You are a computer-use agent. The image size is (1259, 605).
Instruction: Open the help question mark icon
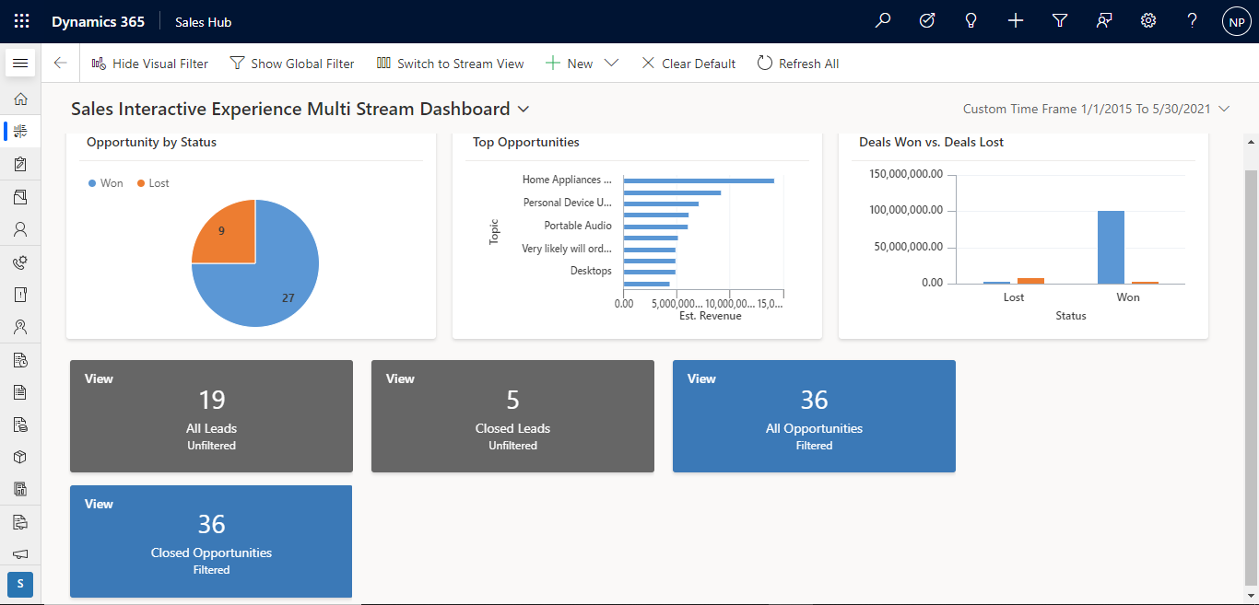pyautogui.click(x=1193, y=20)
